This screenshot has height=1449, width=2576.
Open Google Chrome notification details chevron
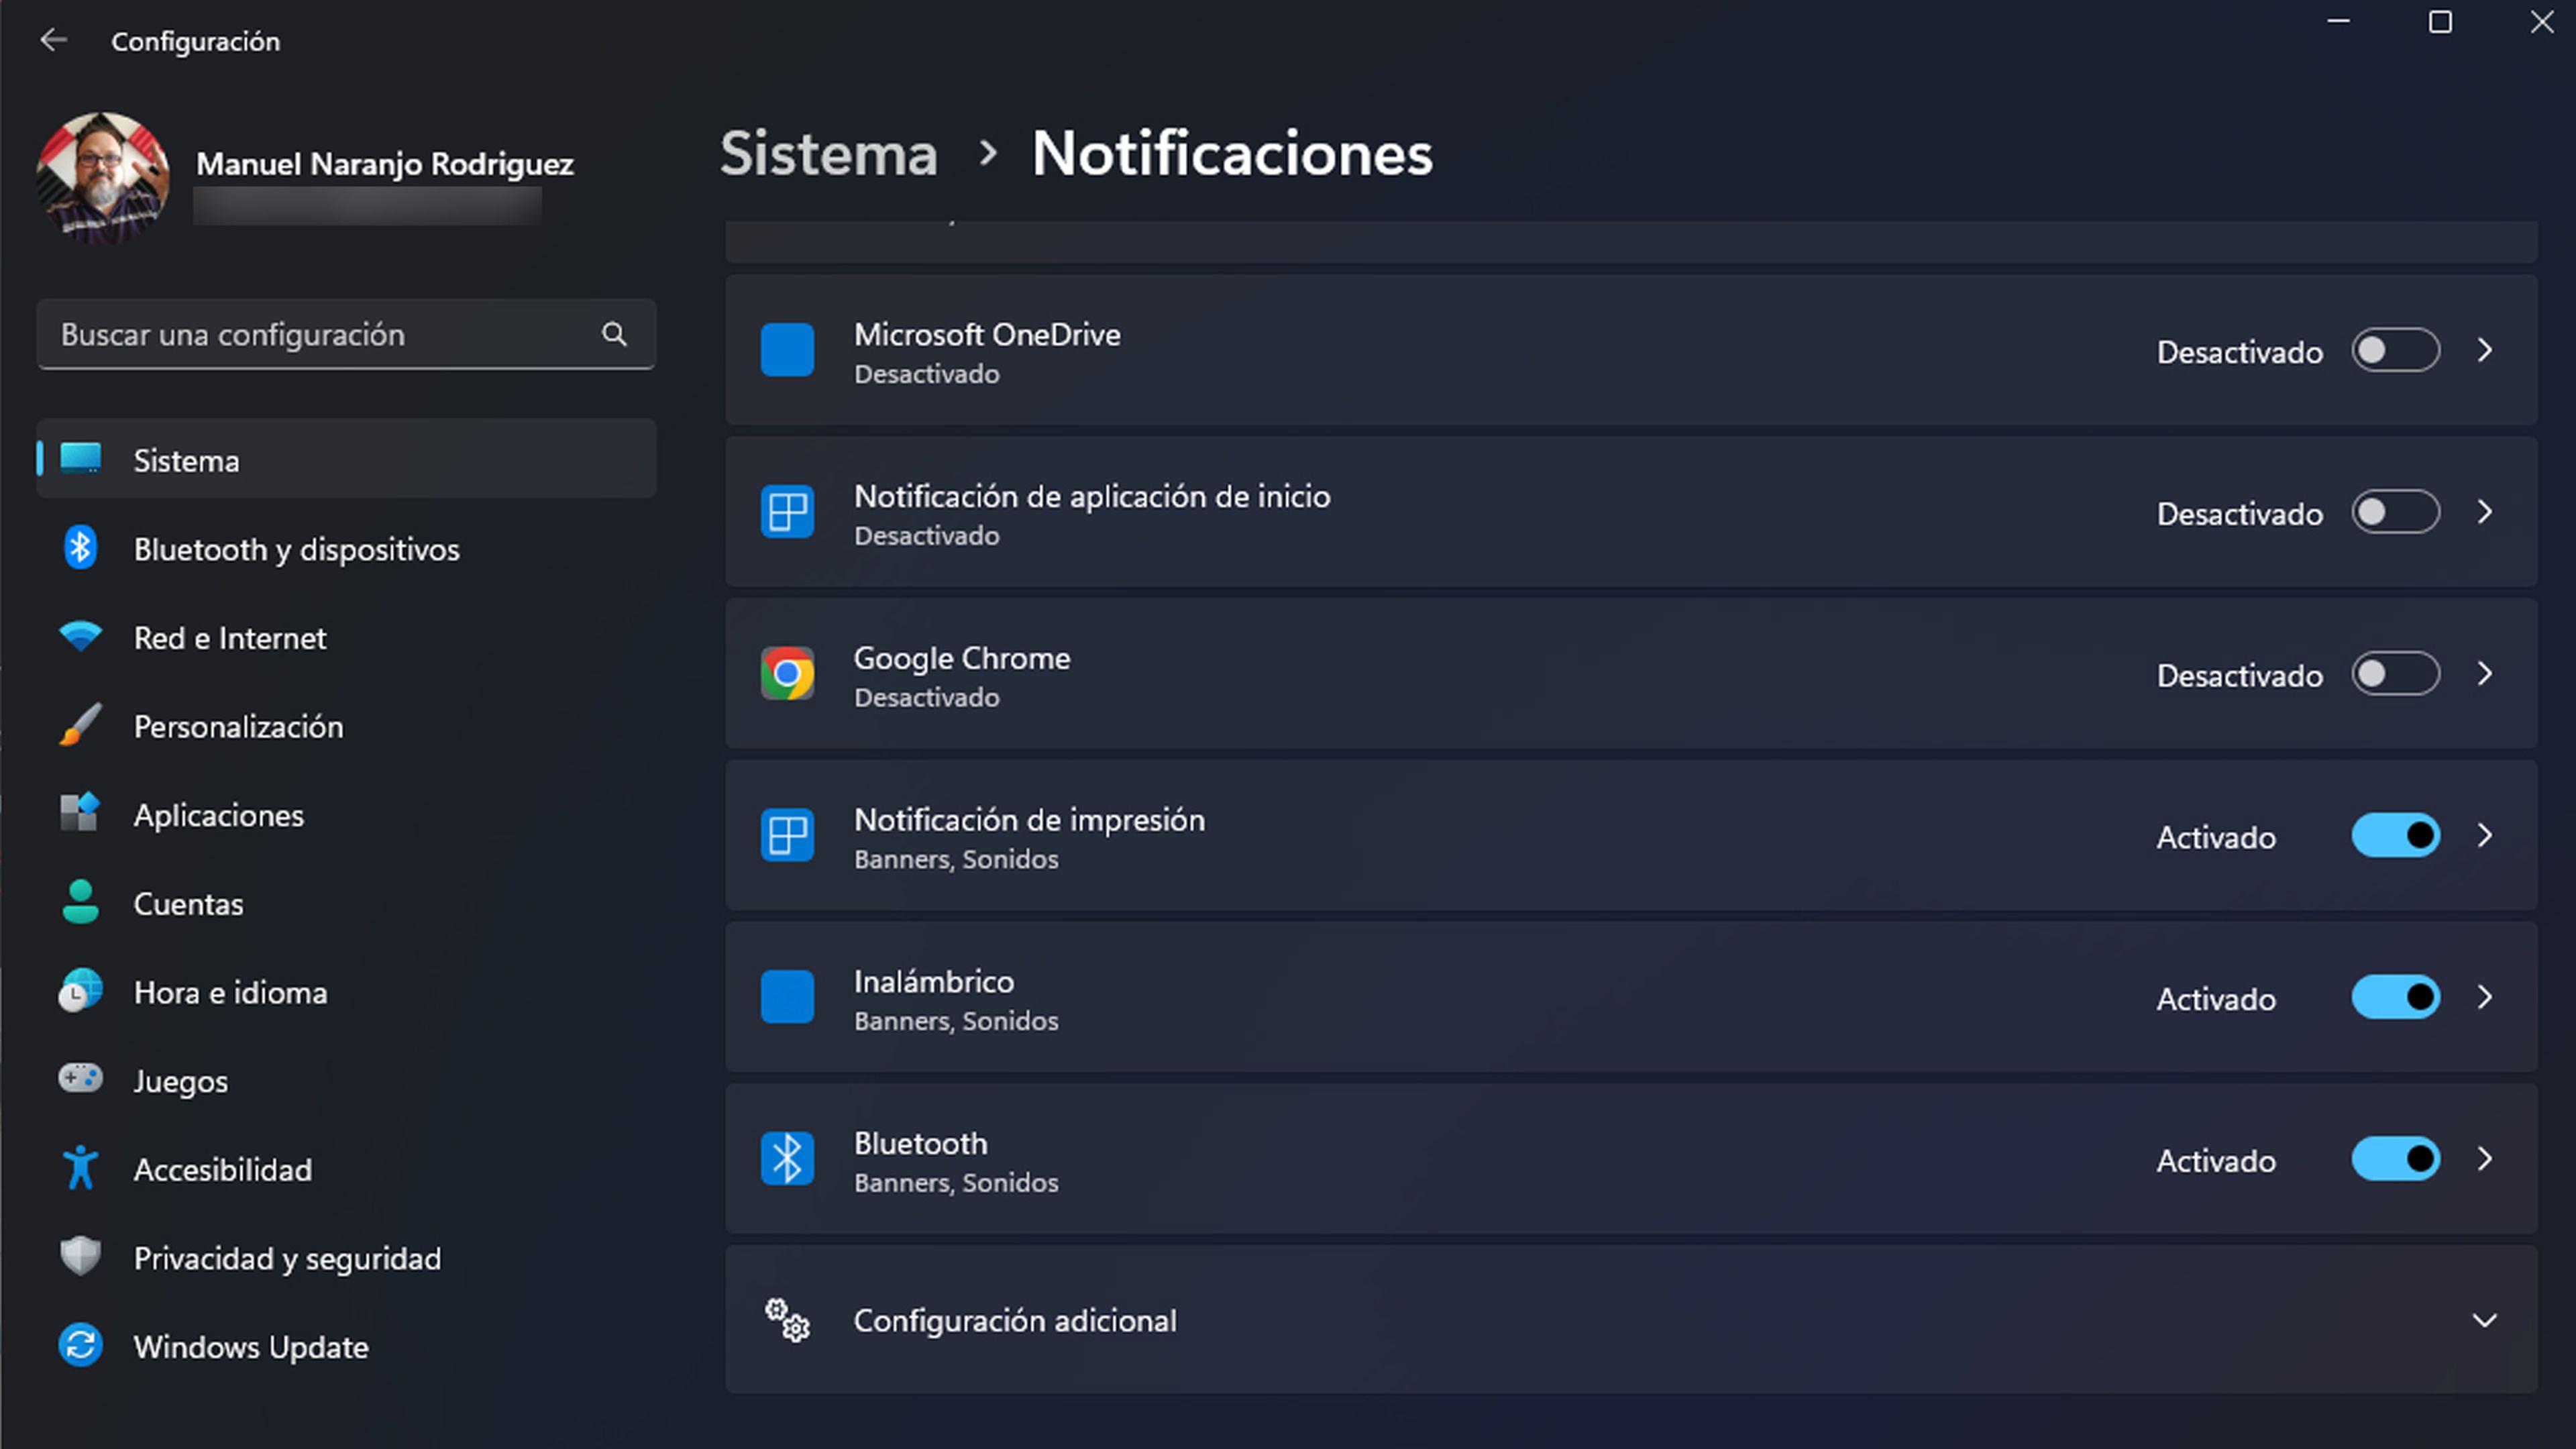(x=2485, y=673)
